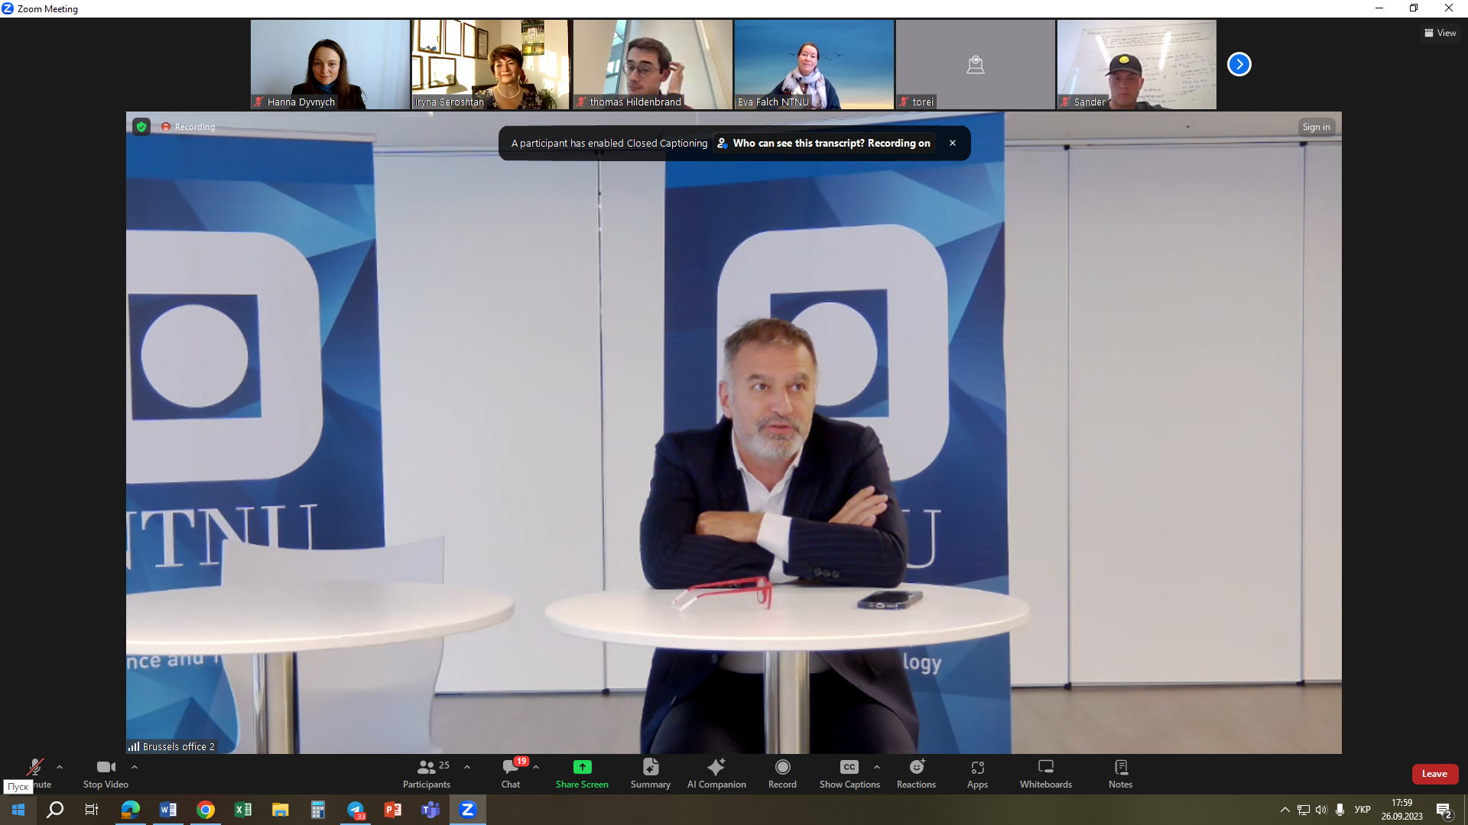Click the Sign in button
The width and height of the screenshot is (1468, 825).
[x=1316, y=127]
